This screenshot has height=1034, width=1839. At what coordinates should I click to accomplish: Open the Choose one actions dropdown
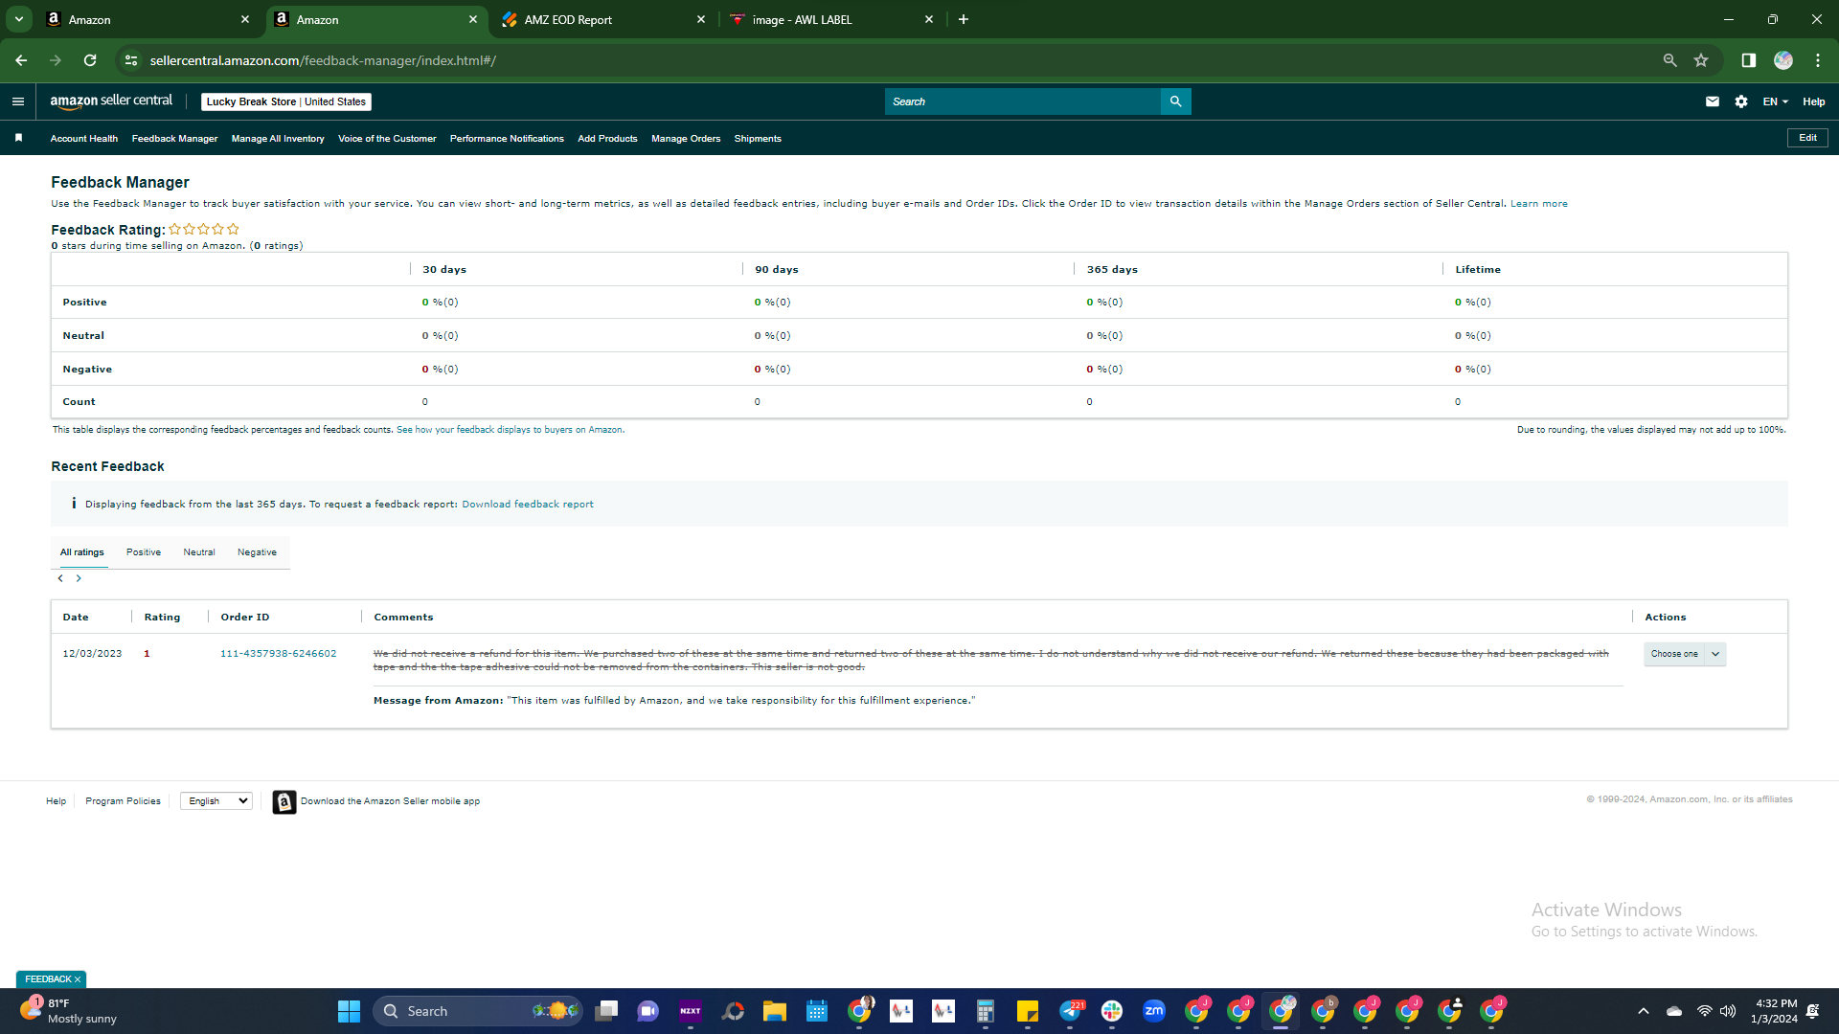(1685, 654)
